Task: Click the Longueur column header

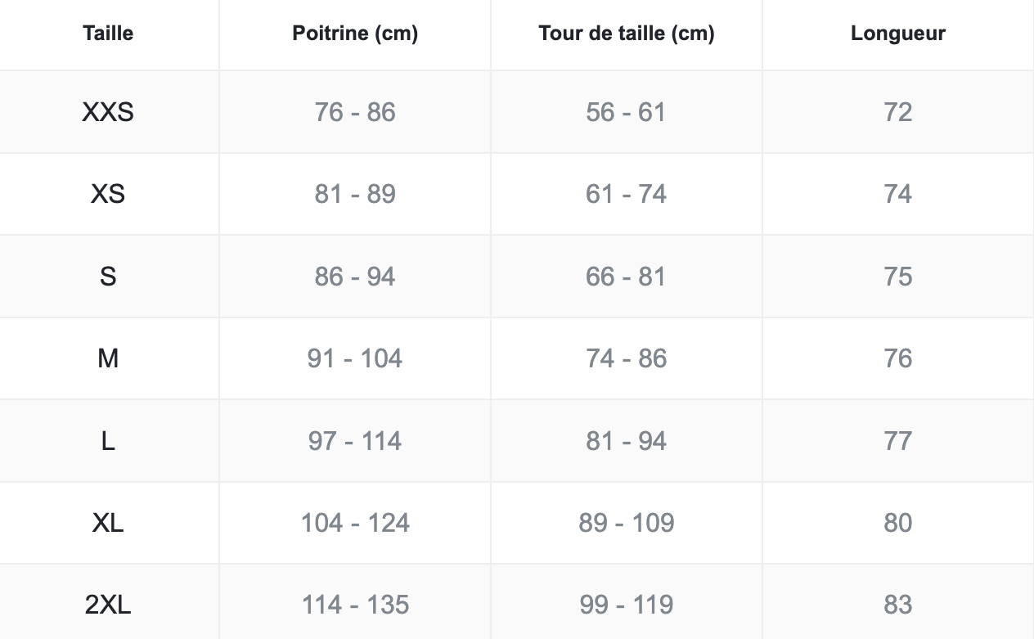Action: (x=897, y=34)
